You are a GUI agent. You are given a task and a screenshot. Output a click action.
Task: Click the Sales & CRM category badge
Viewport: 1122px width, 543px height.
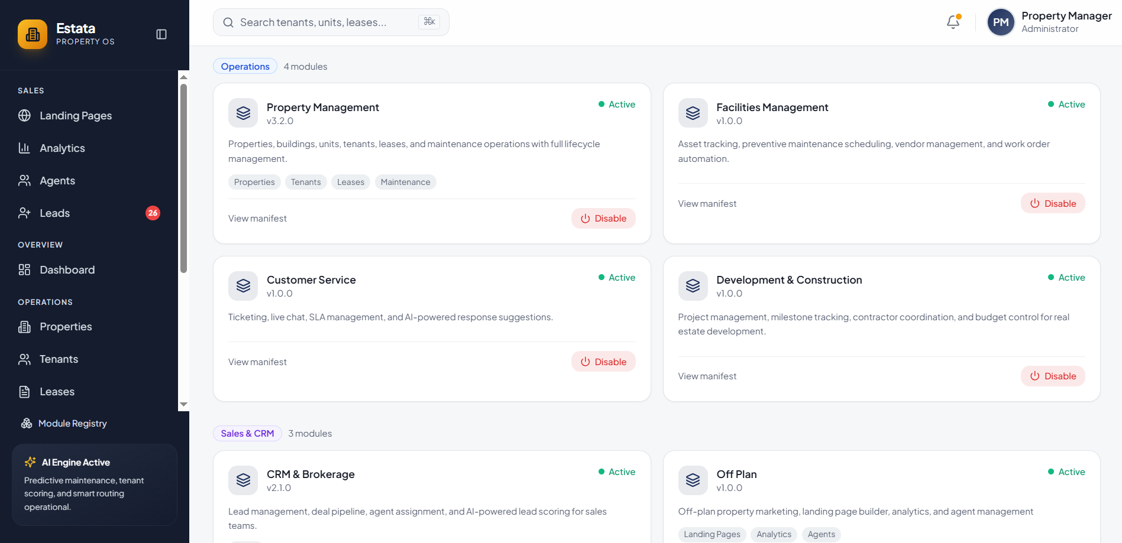click(247, 433)
